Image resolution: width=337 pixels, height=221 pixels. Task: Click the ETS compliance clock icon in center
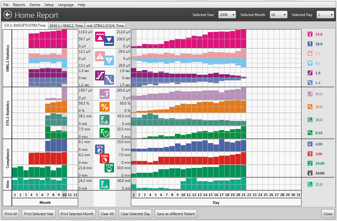tap(100, 149)
